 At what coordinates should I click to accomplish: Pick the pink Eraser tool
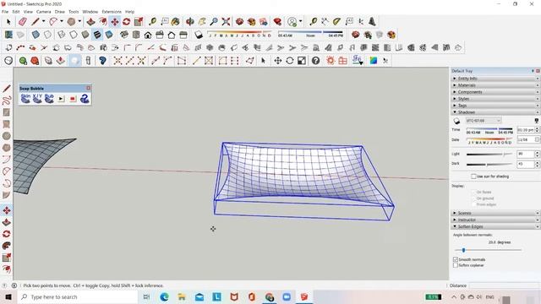23,22
